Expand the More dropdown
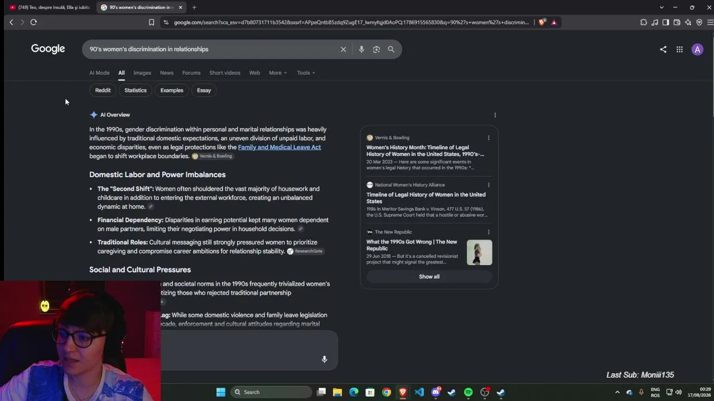The image size is (714, 401). pos(278,73)
